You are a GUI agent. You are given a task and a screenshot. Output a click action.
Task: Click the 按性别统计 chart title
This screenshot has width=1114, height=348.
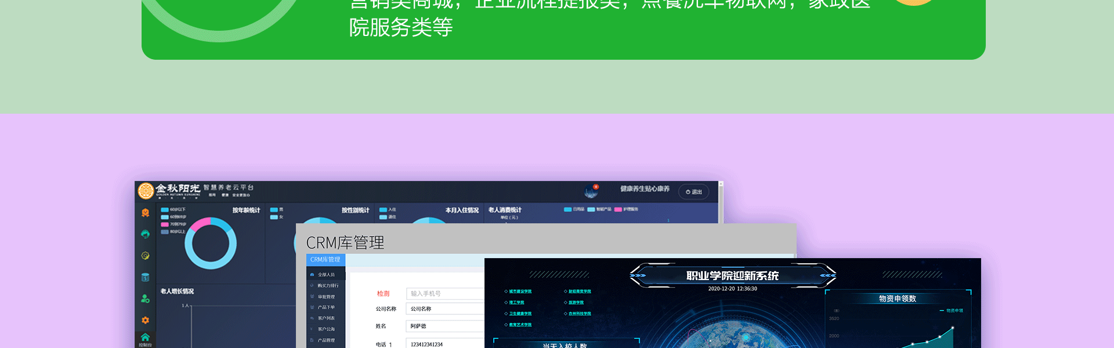pos(355,211)
